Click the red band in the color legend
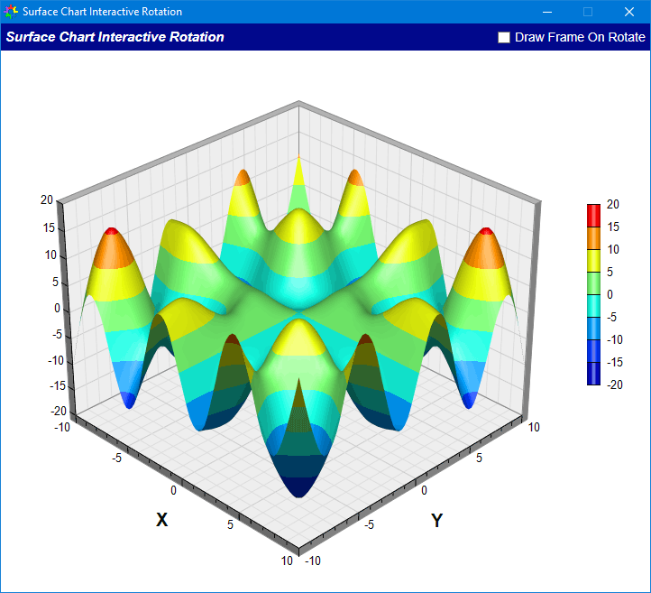Viewport: 651px width, 593px height. click(593, 216)
